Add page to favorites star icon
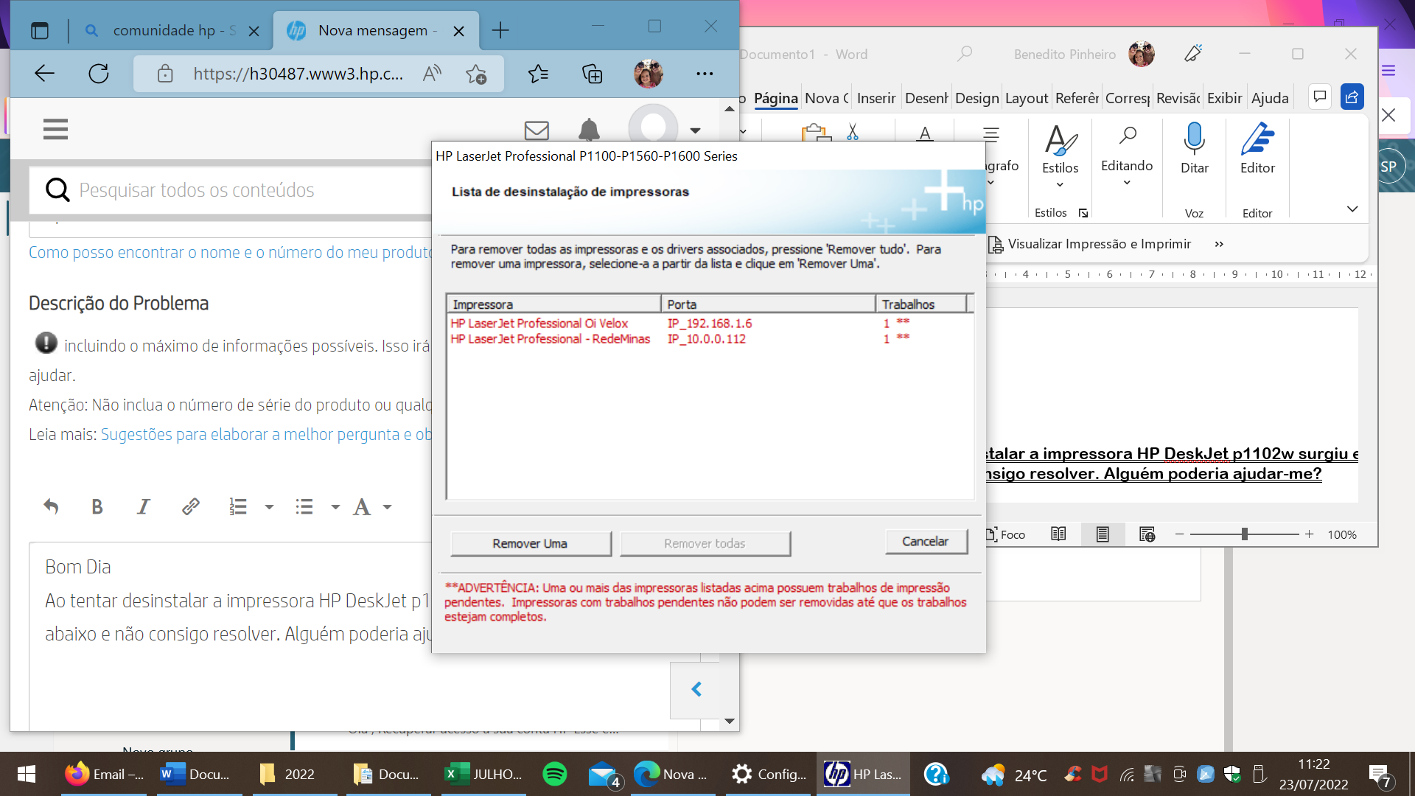The width and height of the screenshot is (1415, 796). 476,74
